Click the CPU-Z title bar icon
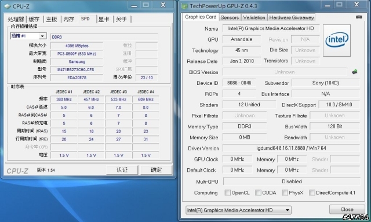371x222 pixels. 8,6
